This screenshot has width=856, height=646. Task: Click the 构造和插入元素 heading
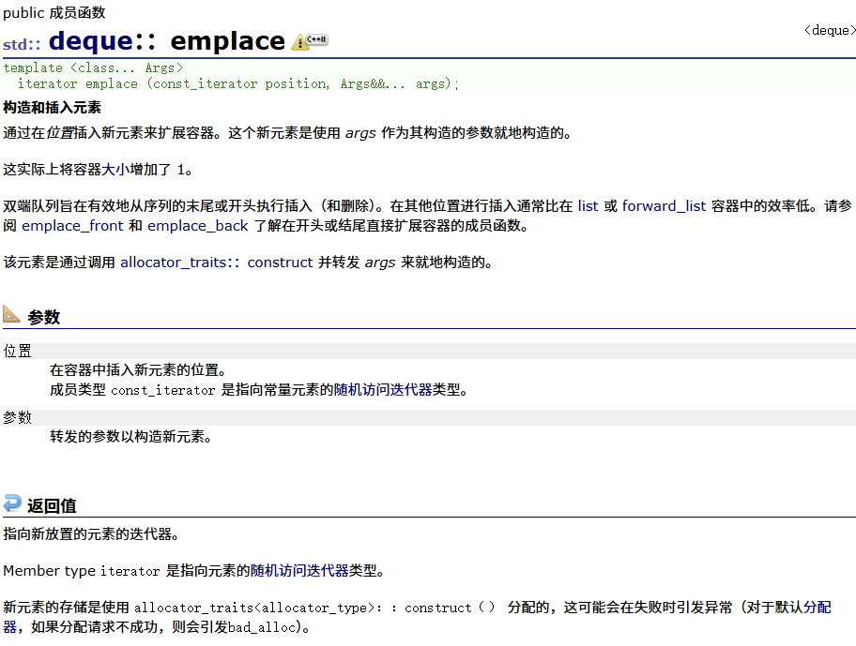coord(52,108)
